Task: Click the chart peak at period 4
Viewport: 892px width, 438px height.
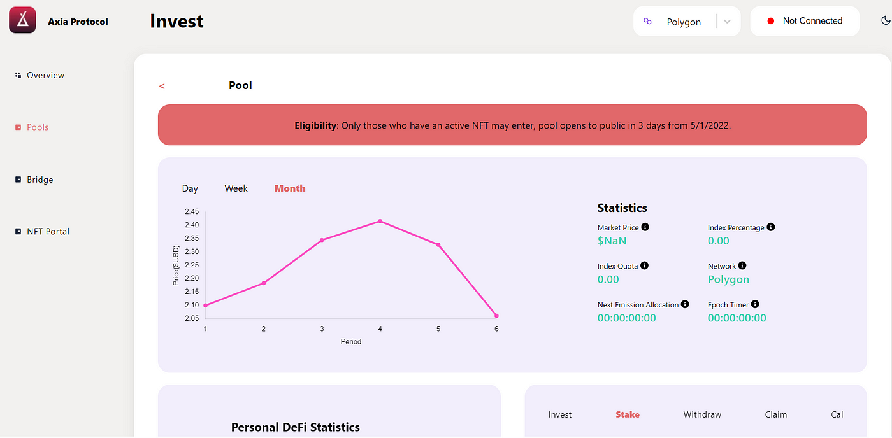Action: pos(380,221)
